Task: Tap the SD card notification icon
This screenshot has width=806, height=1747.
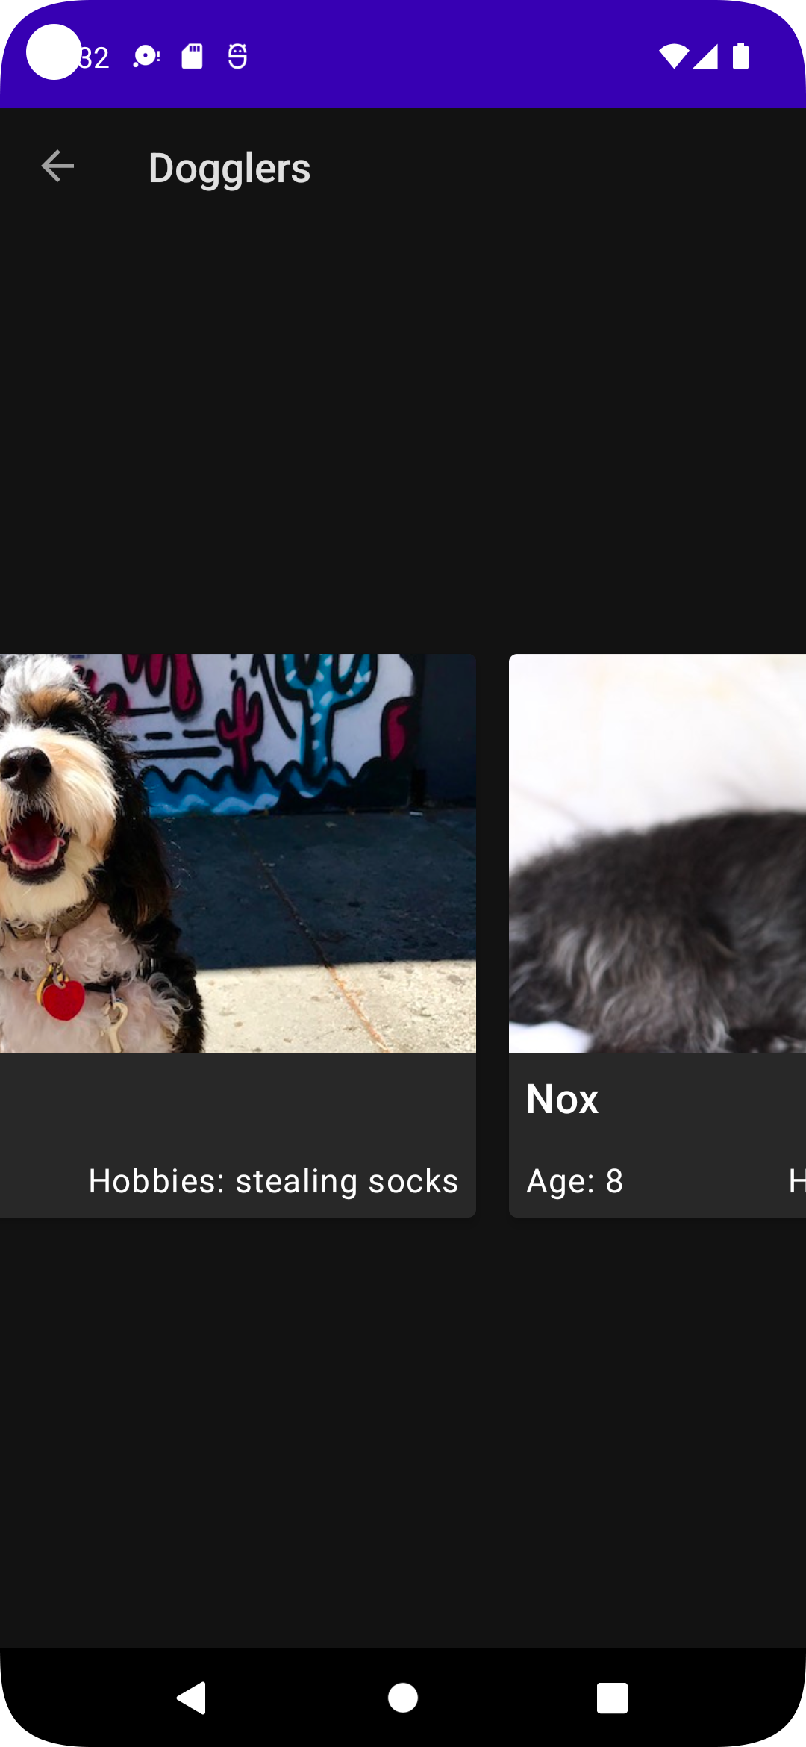Action: coord(192,57)
